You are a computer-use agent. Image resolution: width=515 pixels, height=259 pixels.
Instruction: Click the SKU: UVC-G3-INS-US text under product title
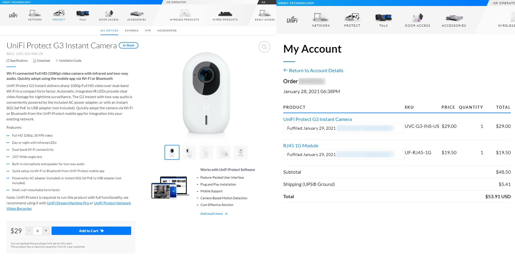point(25,54)
